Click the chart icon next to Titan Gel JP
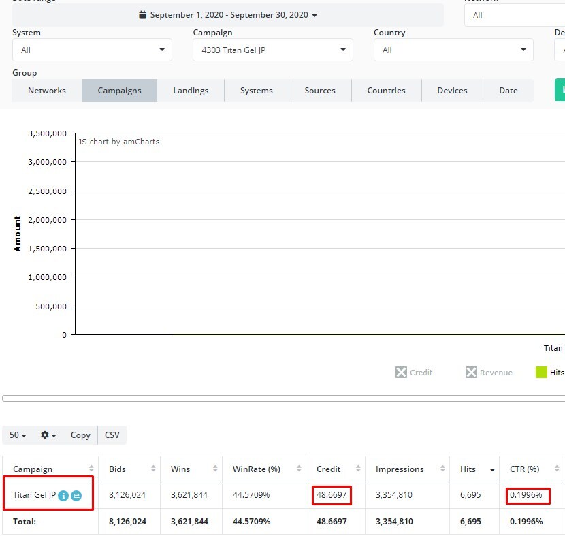This screenshot has width=565, height=536. tap(76, 496)
